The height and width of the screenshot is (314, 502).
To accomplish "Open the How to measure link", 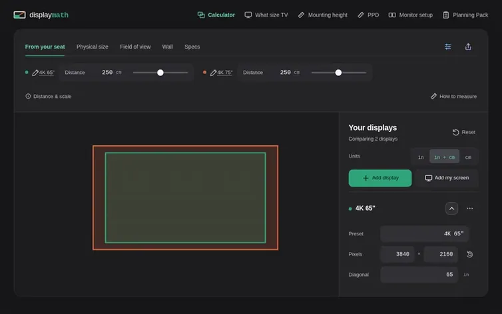I will point(453,96).
